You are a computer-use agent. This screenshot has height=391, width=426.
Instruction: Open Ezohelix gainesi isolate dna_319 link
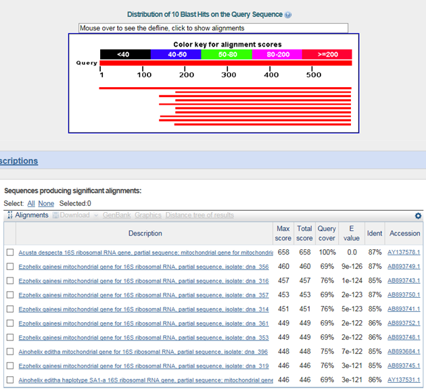[143, 366]
